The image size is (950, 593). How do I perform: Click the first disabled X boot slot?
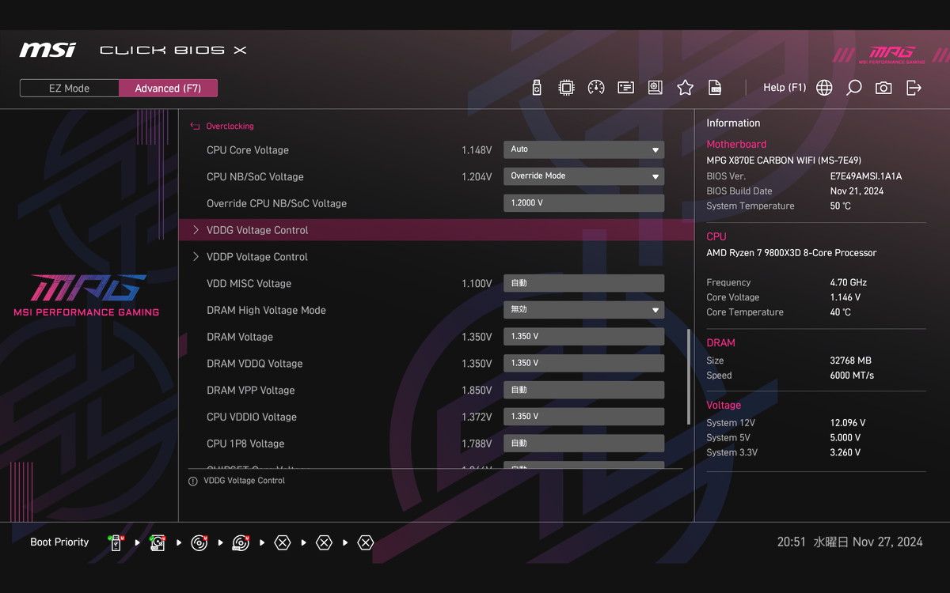point(283,542)
